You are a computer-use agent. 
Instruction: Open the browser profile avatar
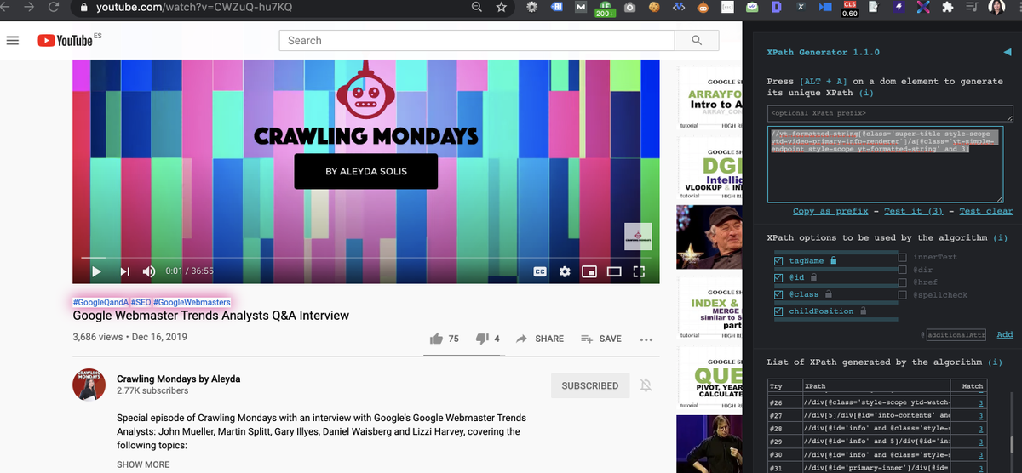tap(996, 7)
